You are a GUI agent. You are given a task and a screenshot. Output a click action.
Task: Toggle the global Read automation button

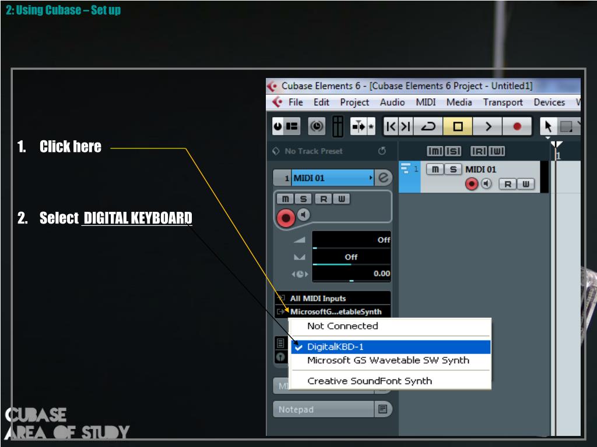tap(479, 151)
